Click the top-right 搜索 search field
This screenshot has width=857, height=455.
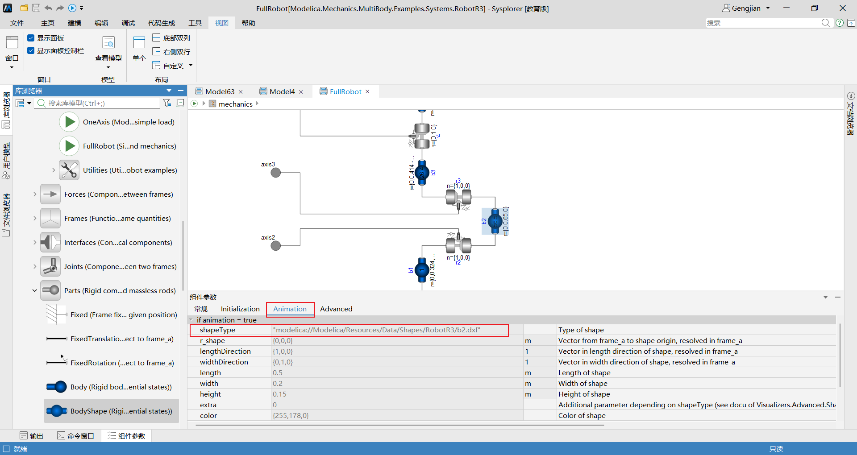point(763,23)
